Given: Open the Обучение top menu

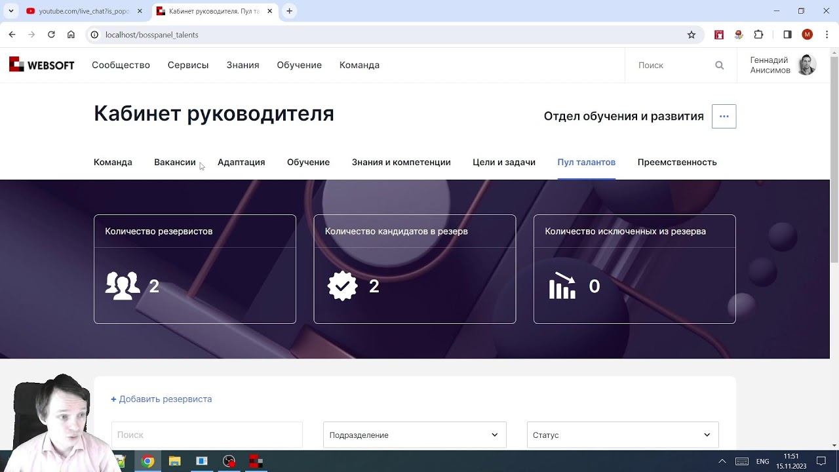Looking at the screenshot, I should (x=299, y=65).
